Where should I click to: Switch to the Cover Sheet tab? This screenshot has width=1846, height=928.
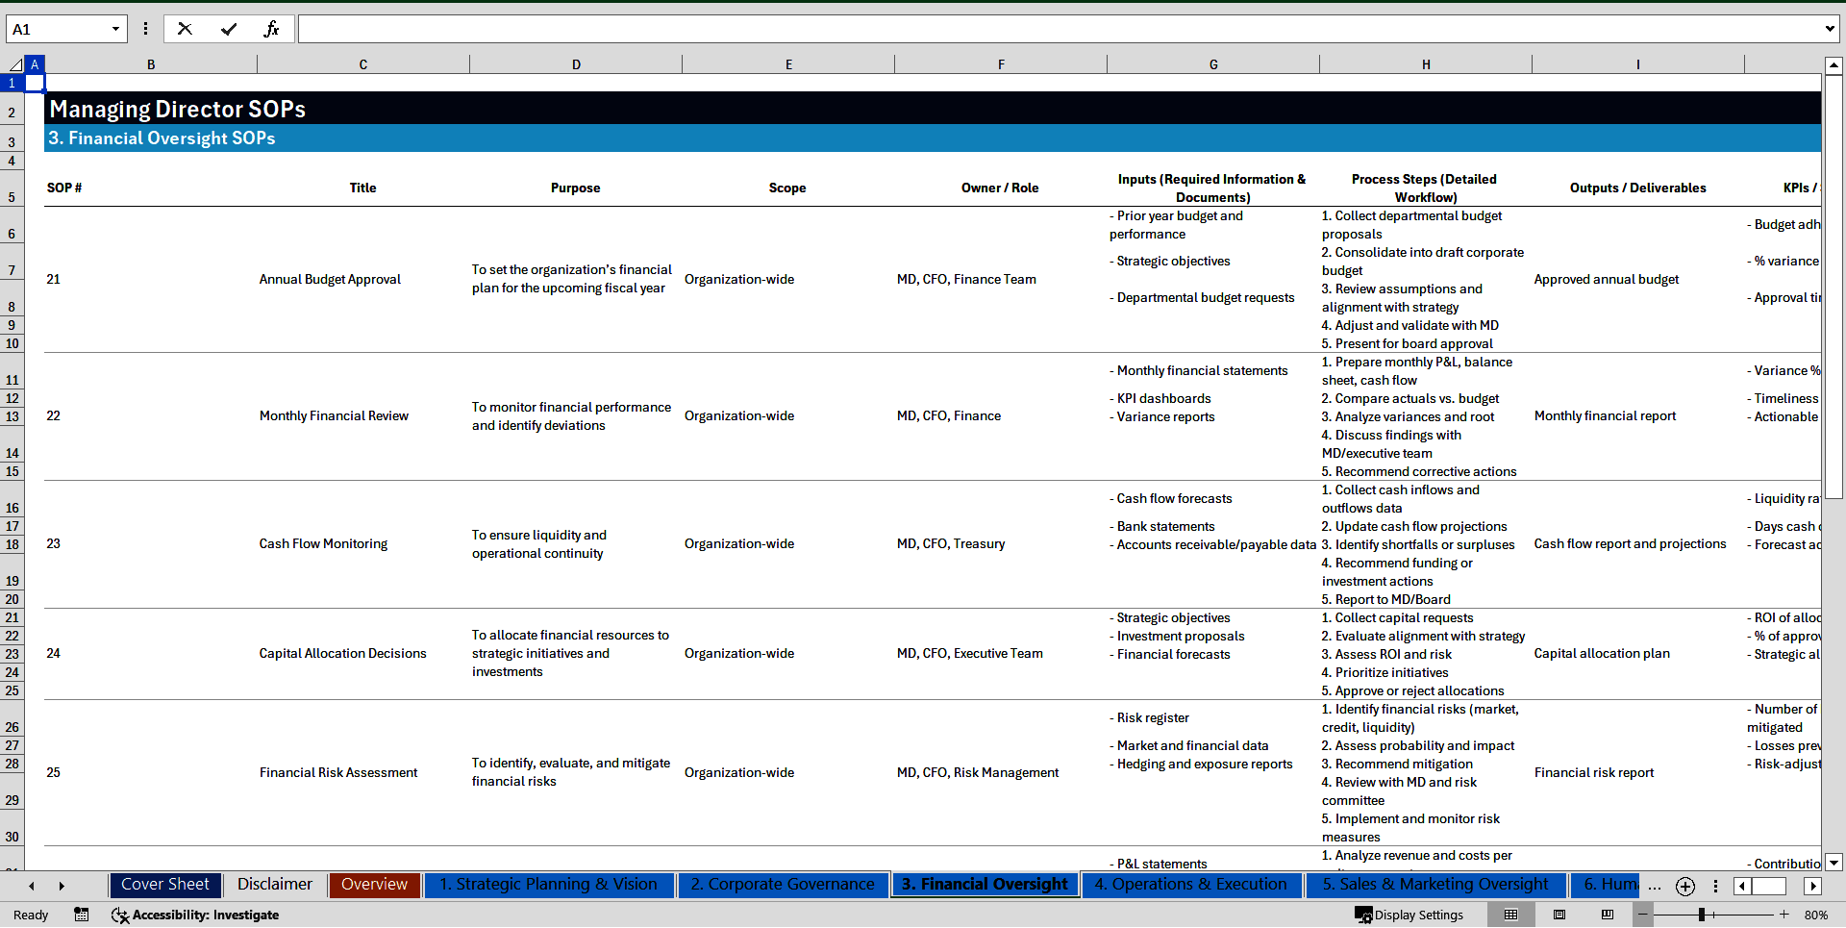pos(165,885)
